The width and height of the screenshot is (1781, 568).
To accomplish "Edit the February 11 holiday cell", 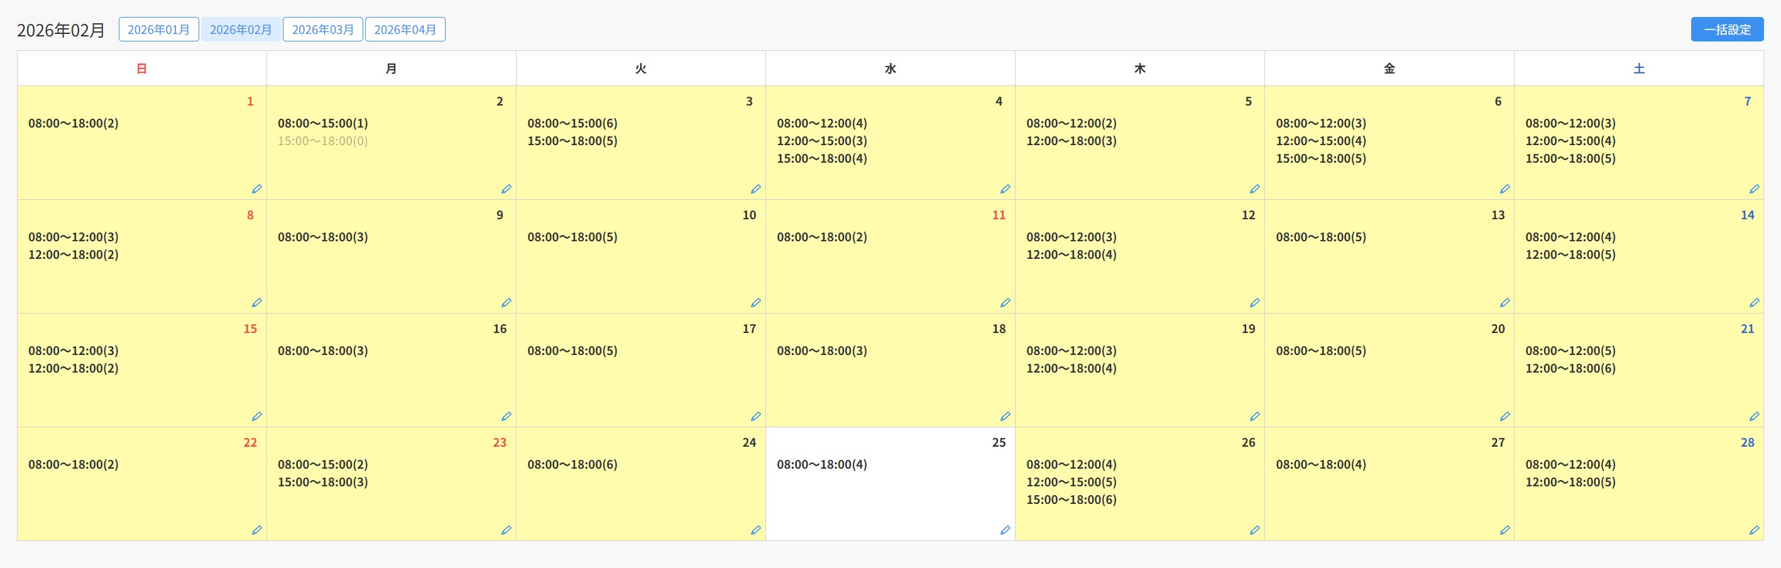I will (1006, 303).
